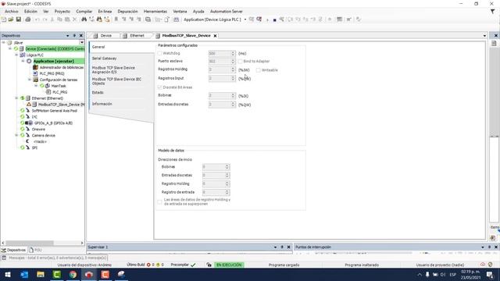
Task: Open Modbus TCP Slave Device IEC Objects page
Action: click(x=116, y=81)
